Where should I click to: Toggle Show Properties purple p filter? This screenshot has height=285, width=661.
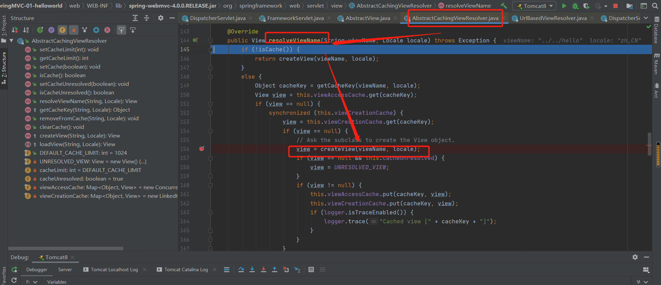click(51, 30)
